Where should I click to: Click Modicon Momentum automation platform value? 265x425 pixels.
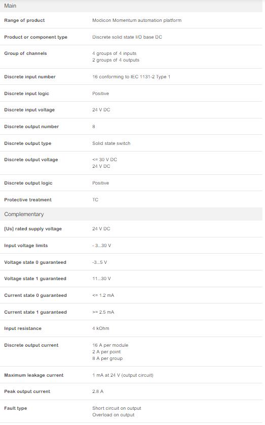tap(137, 20)
